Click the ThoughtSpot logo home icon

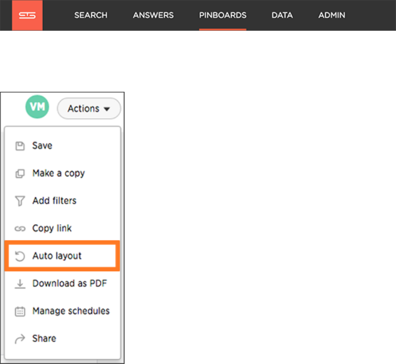coord(27,15)
